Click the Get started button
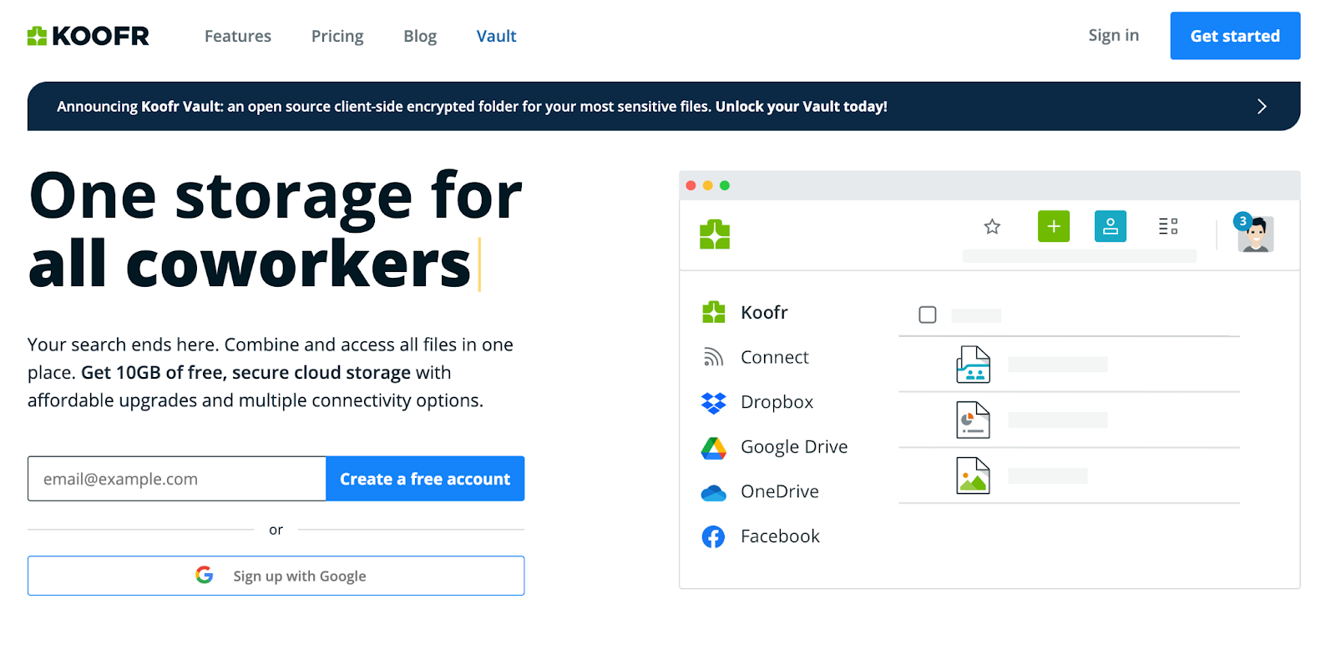 pyautogui.click(x=1235, y=36)
